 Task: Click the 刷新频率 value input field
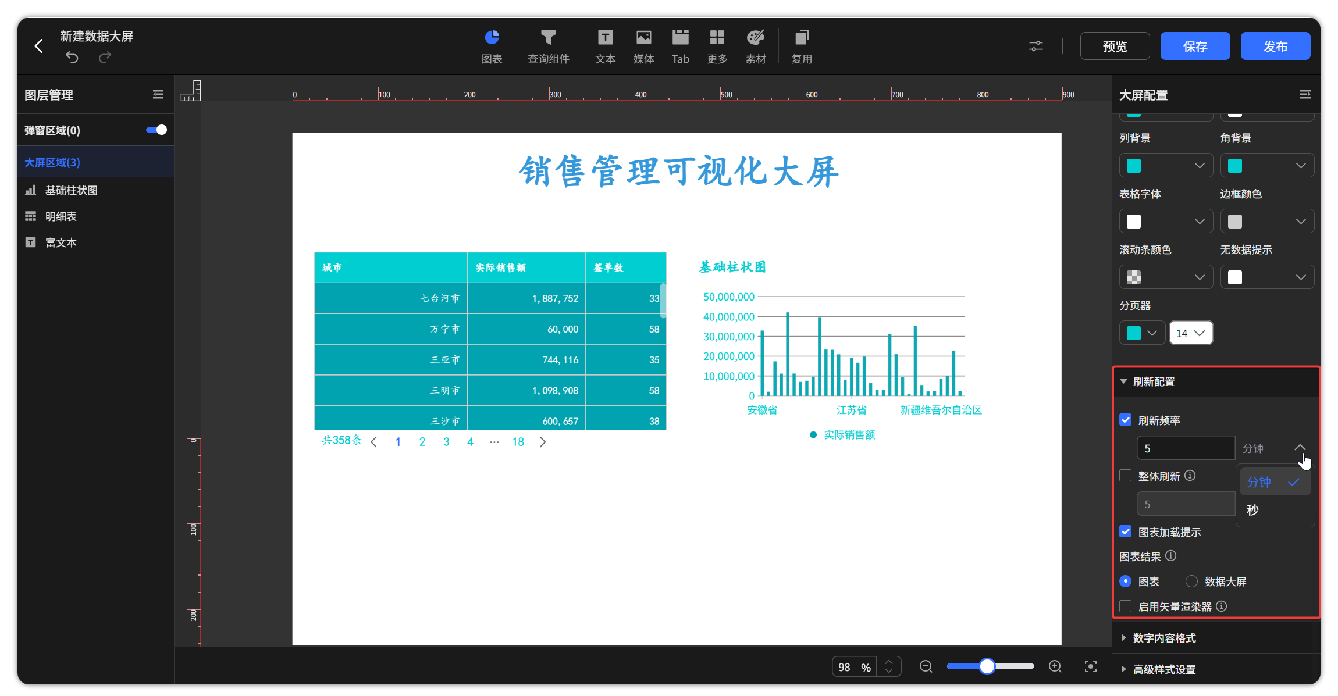tap(1186, 448)
